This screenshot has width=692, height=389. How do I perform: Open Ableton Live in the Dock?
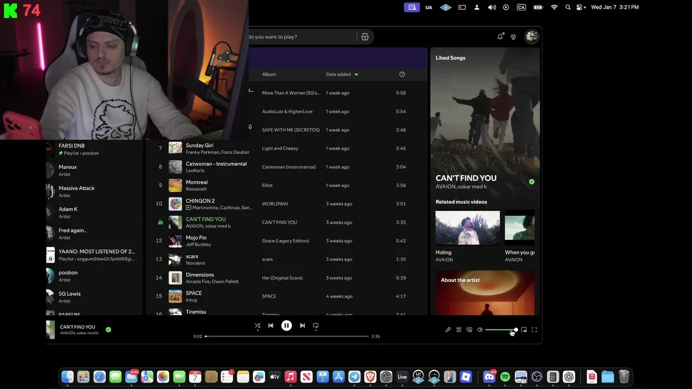pyautogui.click(x=402, y=377)
